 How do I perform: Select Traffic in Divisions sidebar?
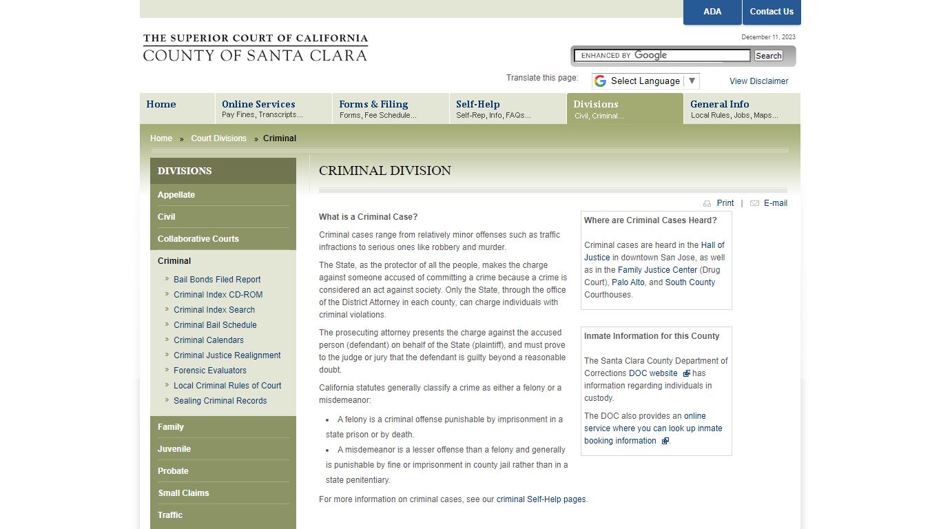(223, 515)
